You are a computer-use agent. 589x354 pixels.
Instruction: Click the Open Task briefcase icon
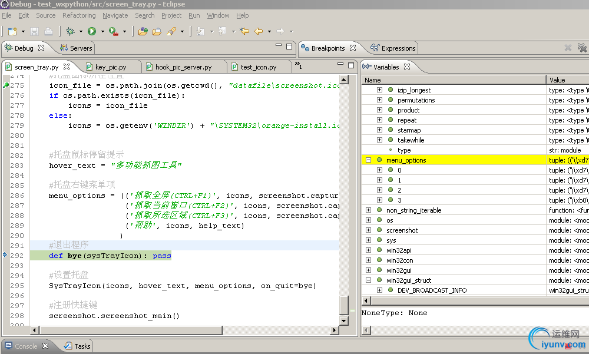pos(157,31)
